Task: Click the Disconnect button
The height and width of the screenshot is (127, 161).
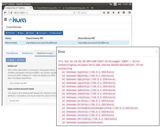Action: [x=56, y=33]
